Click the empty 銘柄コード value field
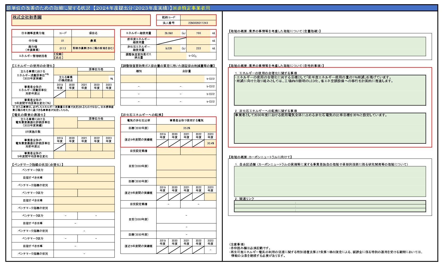The width and height of the screenshot is (444, 267). (x=198, y=17)
